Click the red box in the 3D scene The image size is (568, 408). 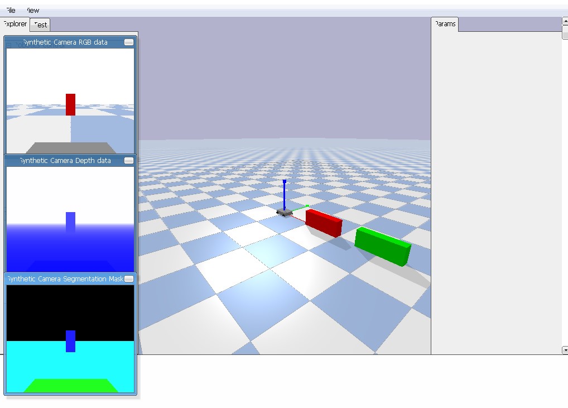324,223
